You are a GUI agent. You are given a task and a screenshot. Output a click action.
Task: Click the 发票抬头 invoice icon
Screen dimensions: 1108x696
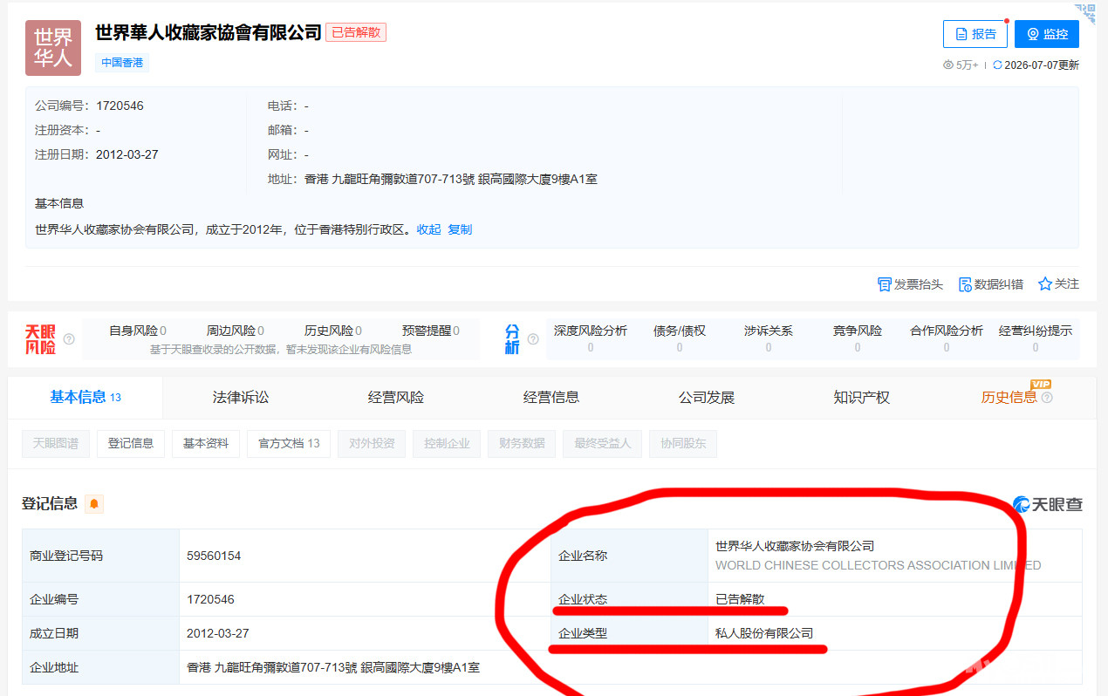[885, 284]
